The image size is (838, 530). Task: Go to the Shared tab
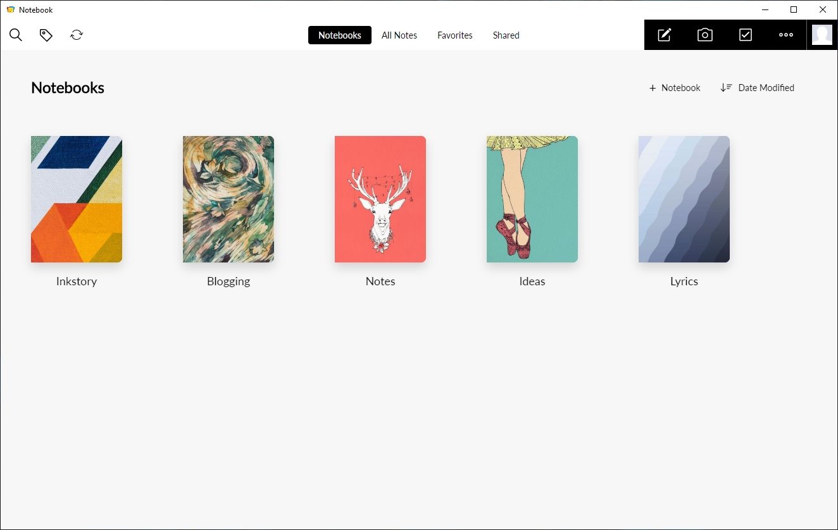coord(506,35)
